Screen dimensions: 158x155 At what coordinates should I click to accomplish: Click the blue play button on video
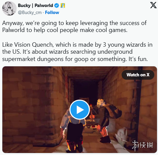pyautogui.click(x=80, y=110)
